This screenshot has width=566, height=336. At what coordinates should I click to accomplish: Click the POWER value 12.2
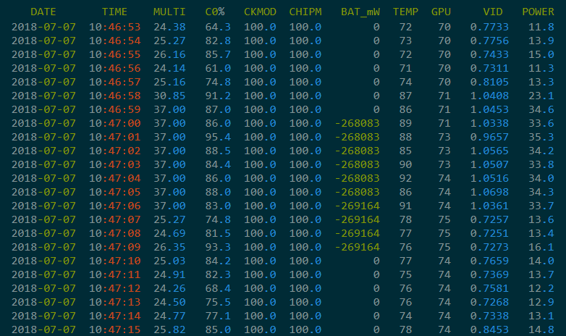[x=541, y=288]
